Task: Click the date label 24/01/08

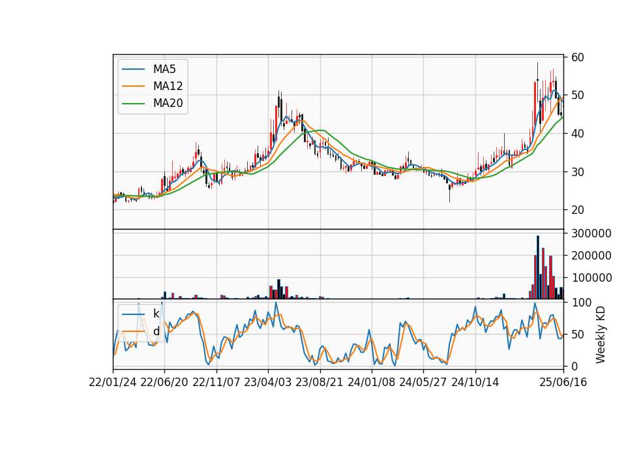Action: (371, 382)
